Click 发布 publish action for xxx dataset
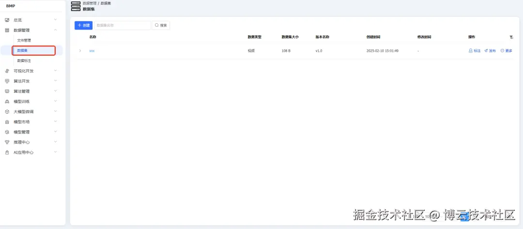This screenshot has height=229, width=523. [x=490, y=51]
